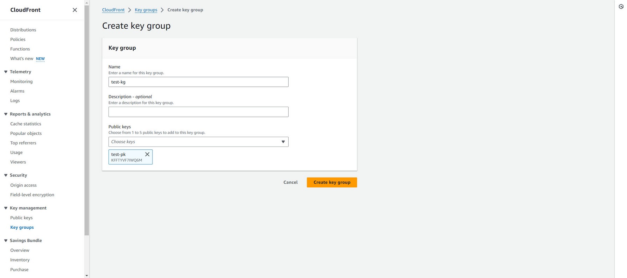Screen dimensions: 627x278
Task: Remove the test-pk key token
Action: pyautogui.click(x=147, y=154)
